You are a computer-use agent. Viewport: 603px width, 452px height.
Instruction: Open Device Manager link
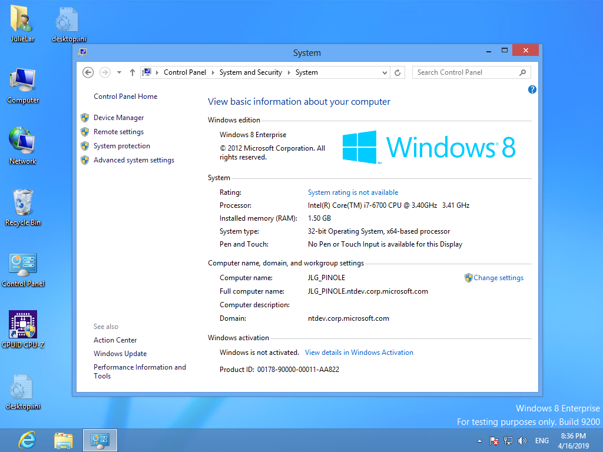pyautogui.click(x=118, y=118)
